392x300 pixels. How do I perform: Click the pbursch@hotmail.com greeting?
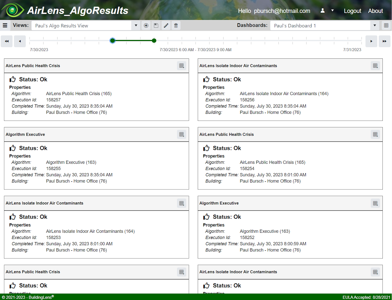point(274,11)
